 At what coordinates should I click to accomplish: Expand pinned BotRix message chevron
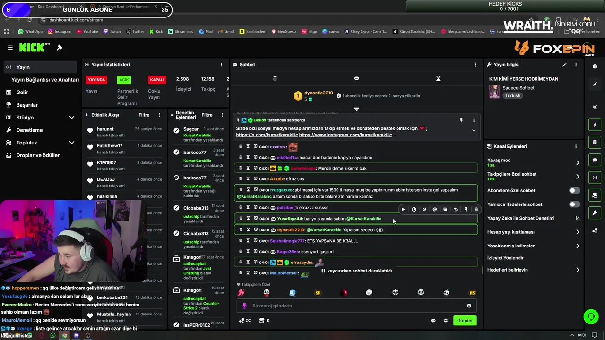click(474, 131)
